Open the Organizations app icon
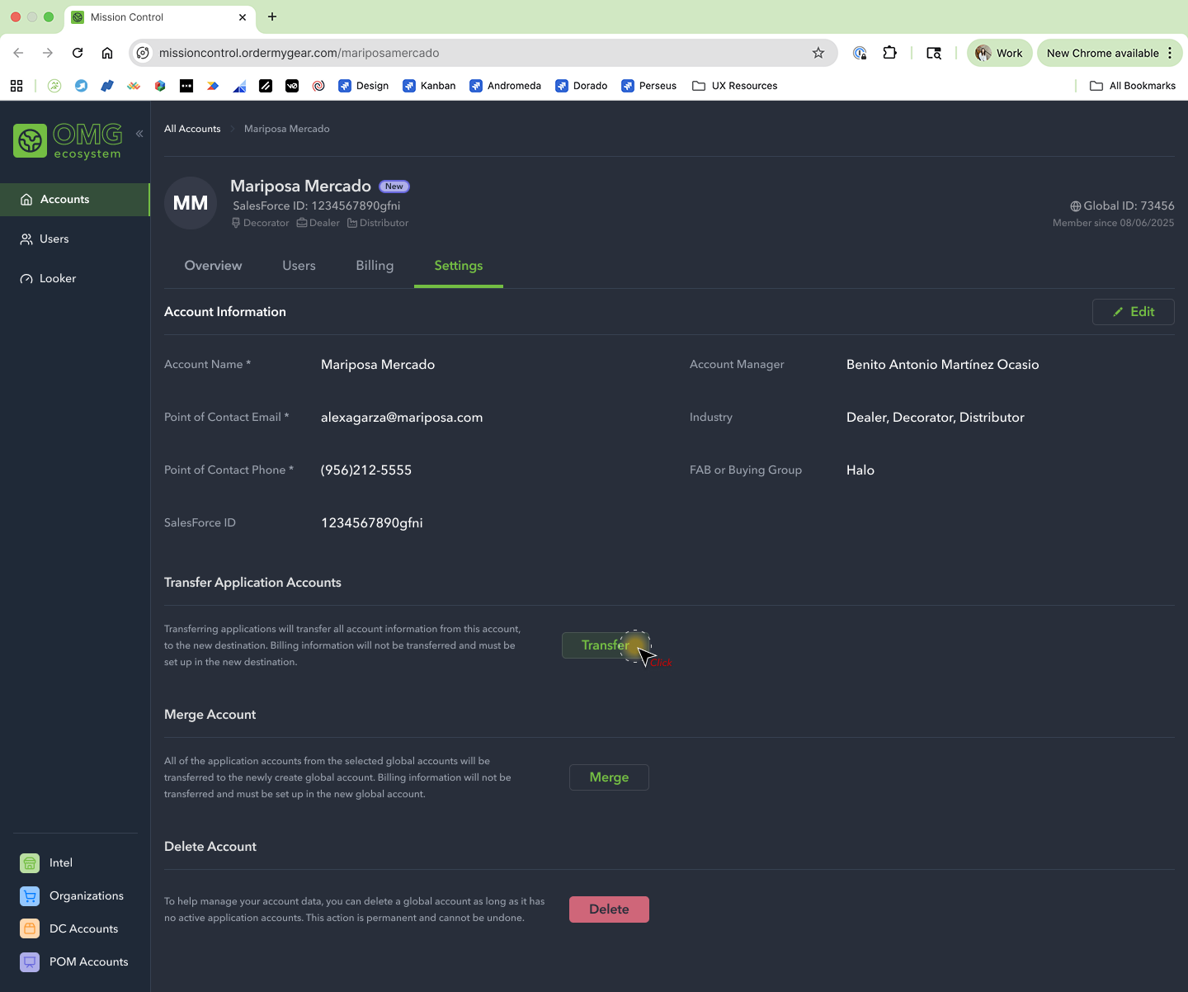Viewport: 1188px width, 992px height. (30, 896)
